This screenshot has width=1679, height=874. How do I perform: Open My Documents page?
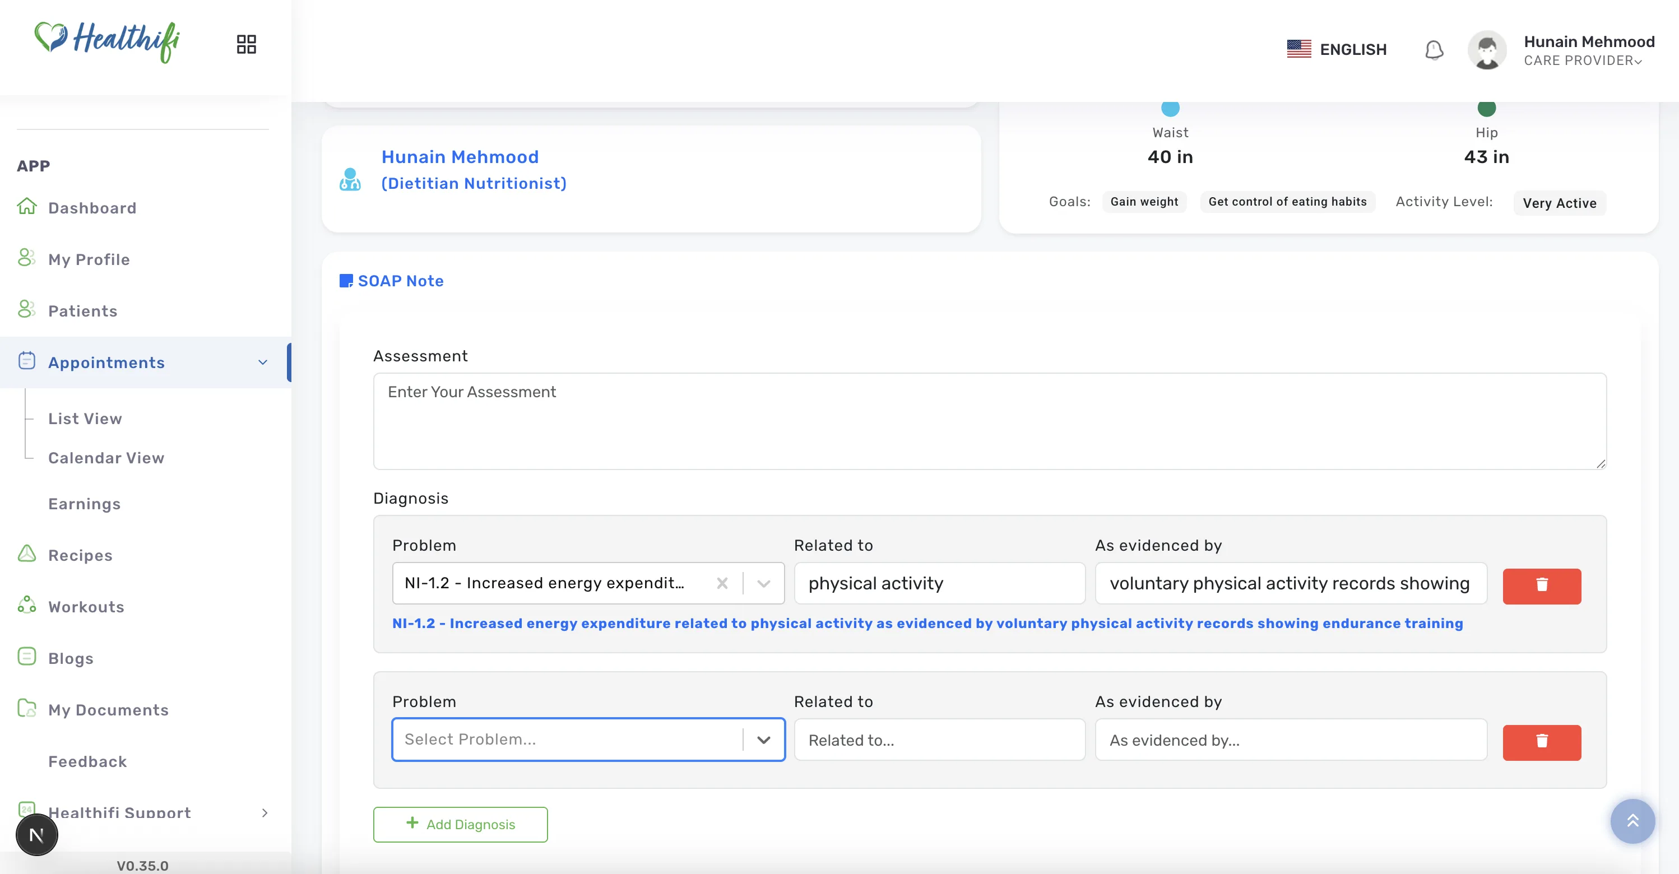click(x=108, y=710)
